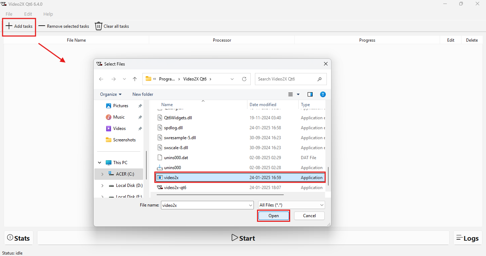Viewport: 486px width, 256px height.
Task: Select the unins000 application file
Action: [x=241, y=168]
